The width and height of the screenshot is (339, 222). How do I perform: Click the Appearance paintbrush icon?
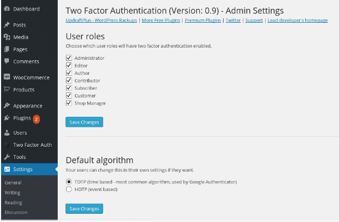[x=7, y=106]
